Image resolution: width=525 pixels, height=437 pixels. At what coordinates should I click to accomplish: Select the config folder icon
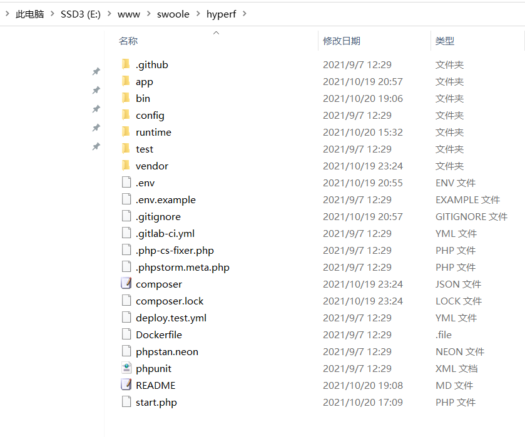pos(126,115)
